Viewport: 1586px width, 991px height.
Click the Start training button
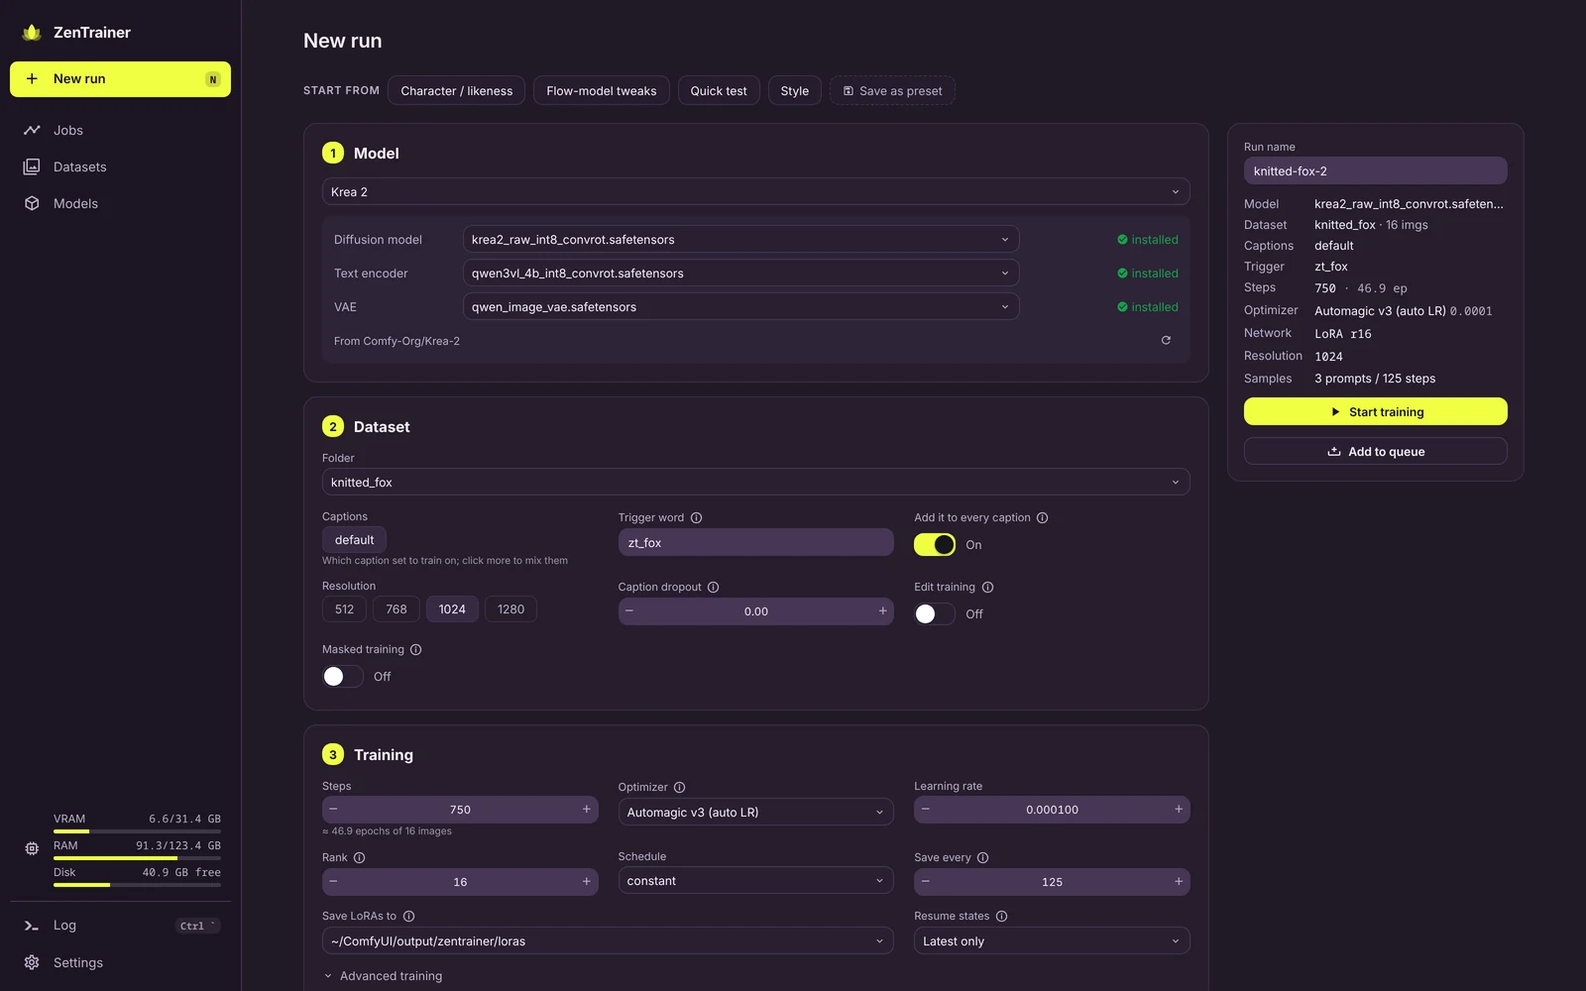point(1375,411)
